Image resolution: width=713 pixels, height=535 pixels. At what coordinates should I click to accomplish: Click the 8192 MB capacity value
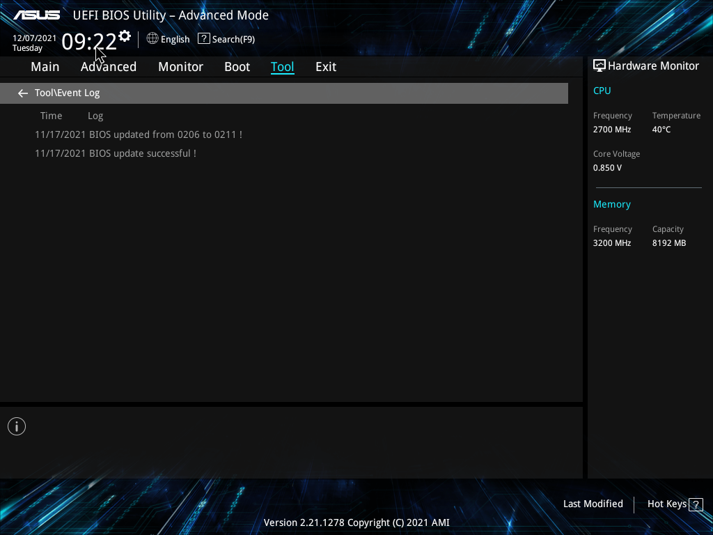(x=669, y=243)
